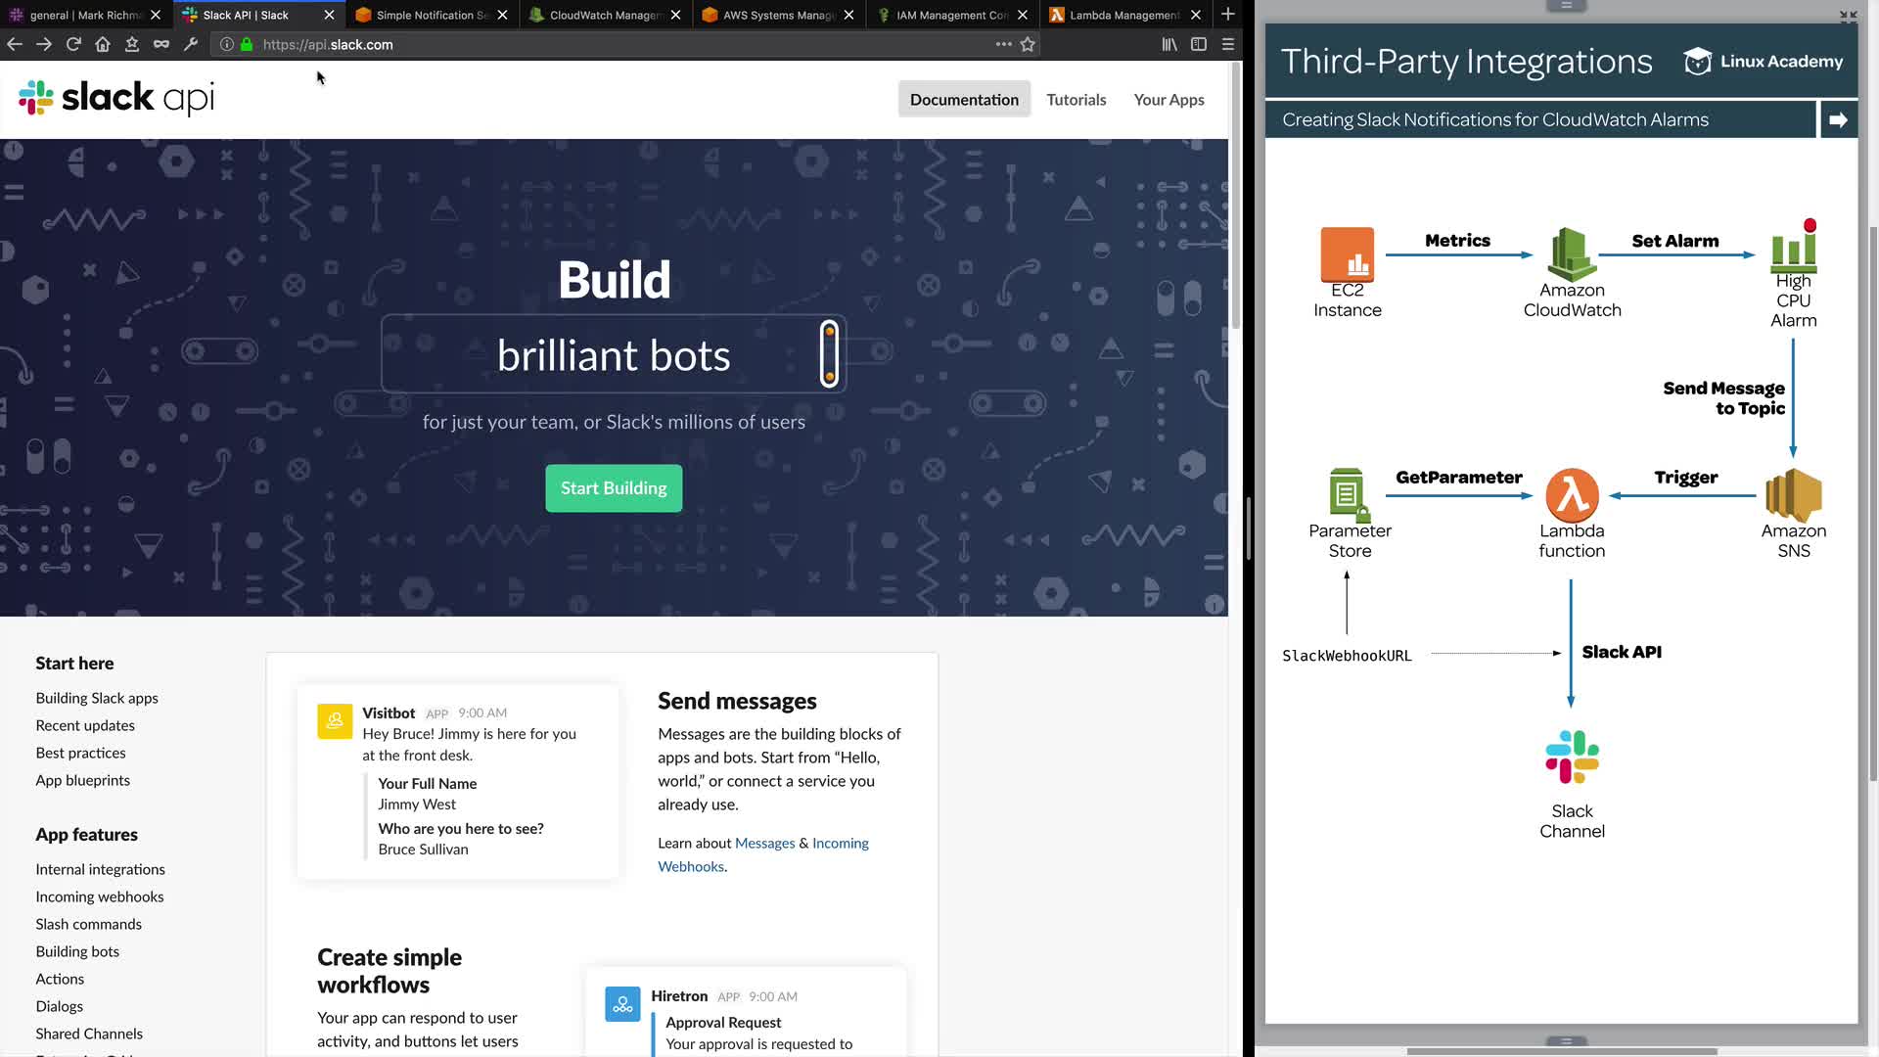The height and width of the screenshot is (1057, 1879).
Task: Bookmark this page with the star icon
Action: click(x=1028, y=44)
